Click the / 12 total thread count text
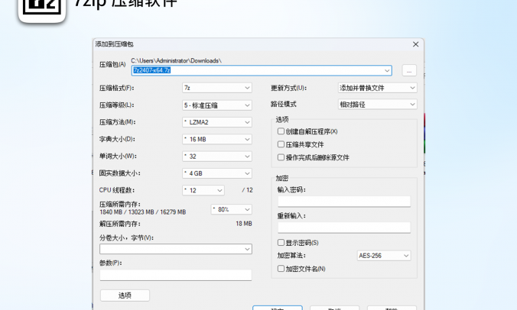The height and width of the screenshot is (310, 517). 247,190
